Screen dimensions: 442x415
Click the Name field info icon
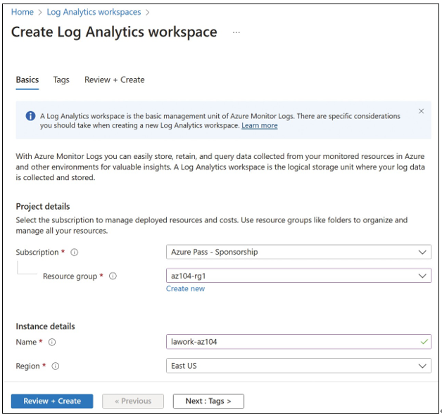[52, 342]
